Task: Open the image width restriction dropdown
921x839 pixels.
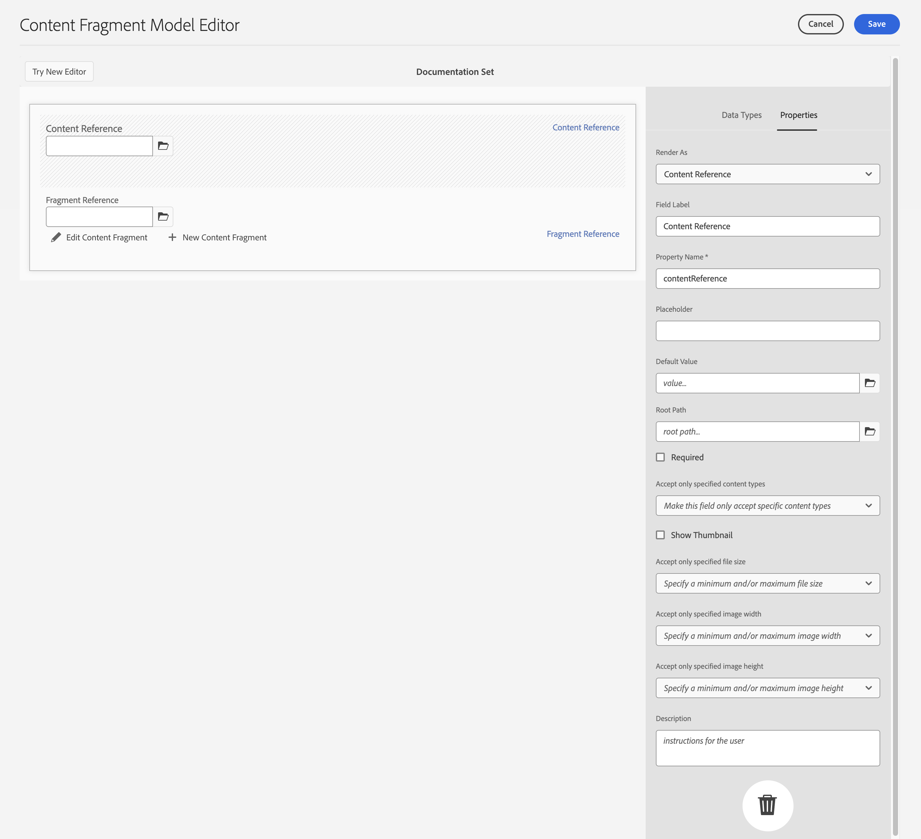Action: tap(767, 636)
